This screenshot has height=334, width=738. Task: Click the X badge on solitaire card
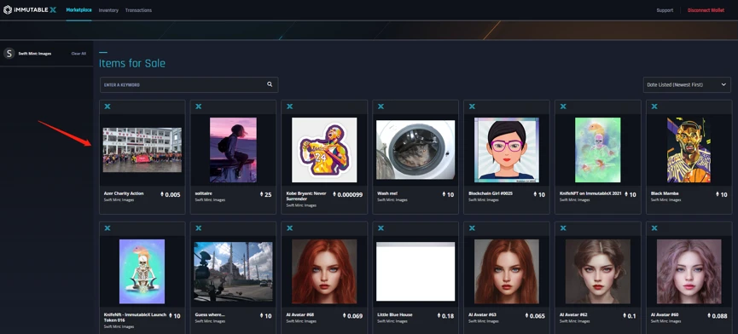pos(198,107)
